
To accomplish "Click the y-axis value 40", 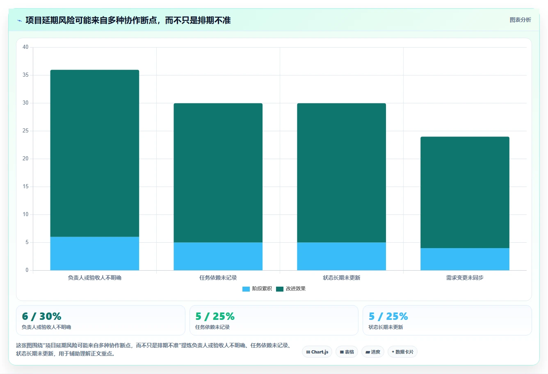I will coord(25,47).
